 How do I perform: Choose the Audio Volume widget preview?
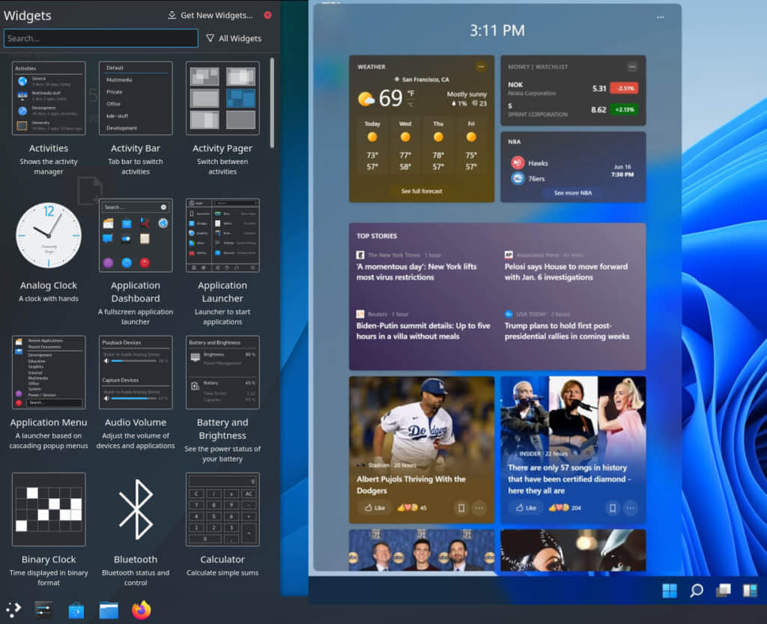click(x=136, y=372)
